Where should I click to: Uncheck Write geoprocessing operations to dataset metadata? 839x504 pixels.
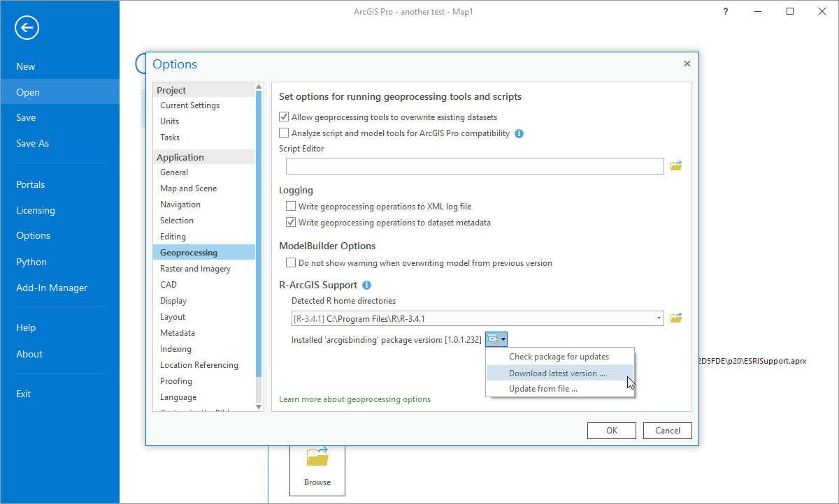(x=291, y=223)
